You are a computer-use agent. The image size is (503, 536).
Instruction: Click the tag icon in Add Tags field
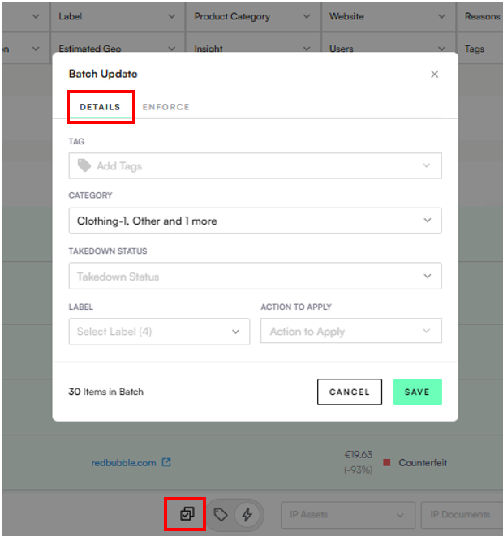(84, 165)
